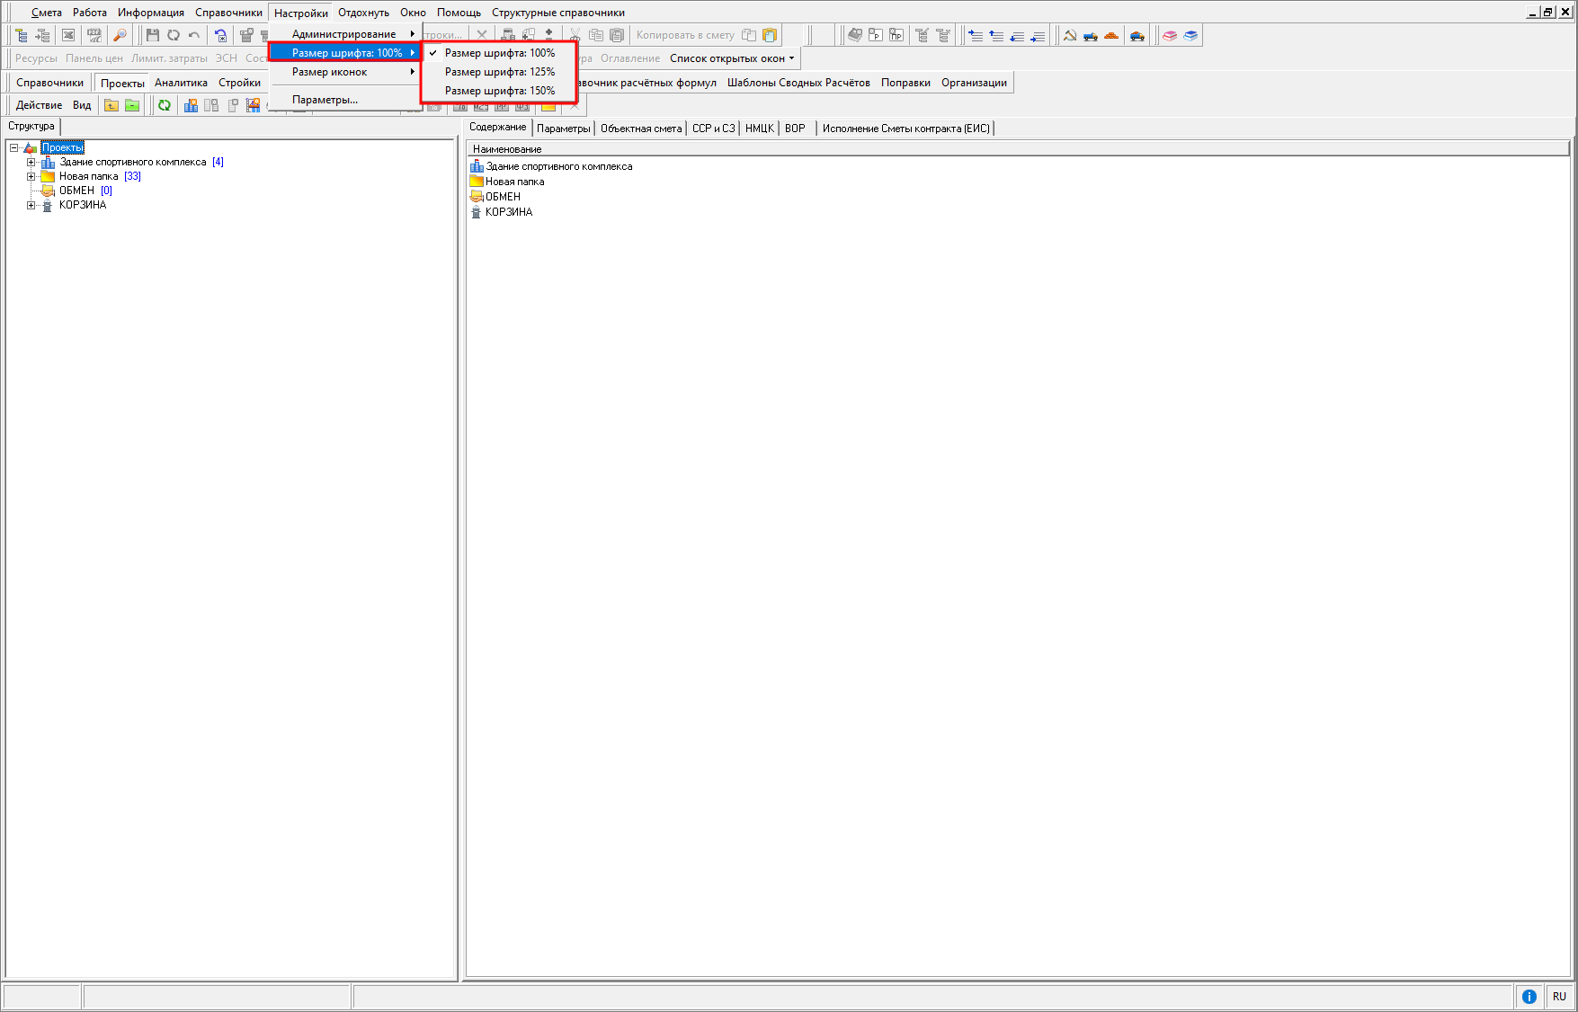Click the blue info icon in status bar
1578x1012 pixels.
click(1529, 996)
